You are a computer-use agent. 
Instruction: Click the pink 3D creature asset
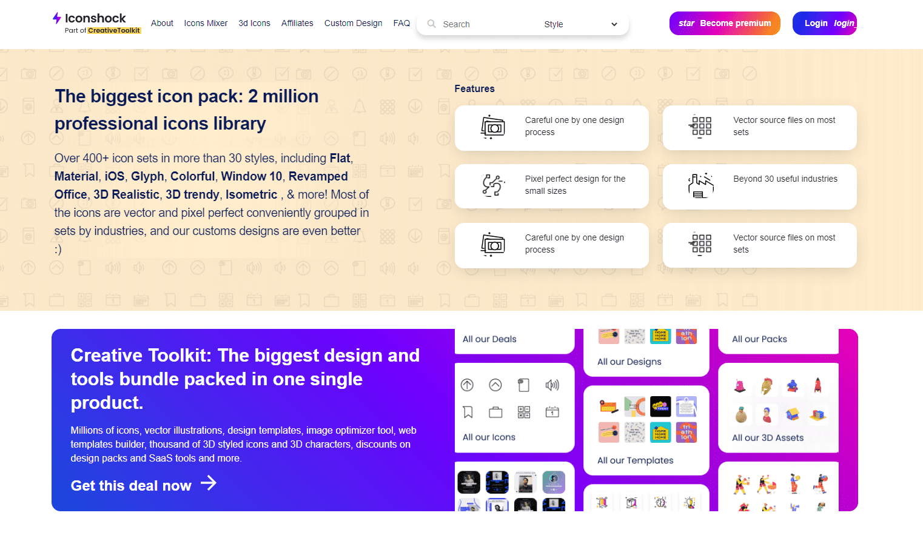pos(740,386)
